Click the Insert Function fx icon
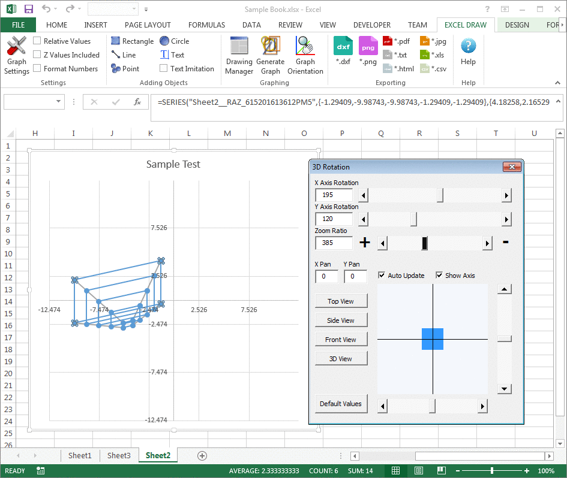The height and width of the screenshot is (478, 567). pos(137,102)
